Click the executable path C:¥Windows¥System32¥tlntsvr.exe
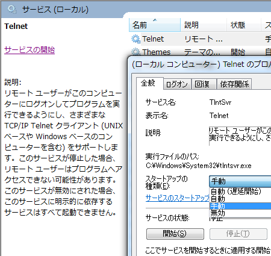This screenshot has width=271, height=256. pyautogui.click(x=198, y=166)
